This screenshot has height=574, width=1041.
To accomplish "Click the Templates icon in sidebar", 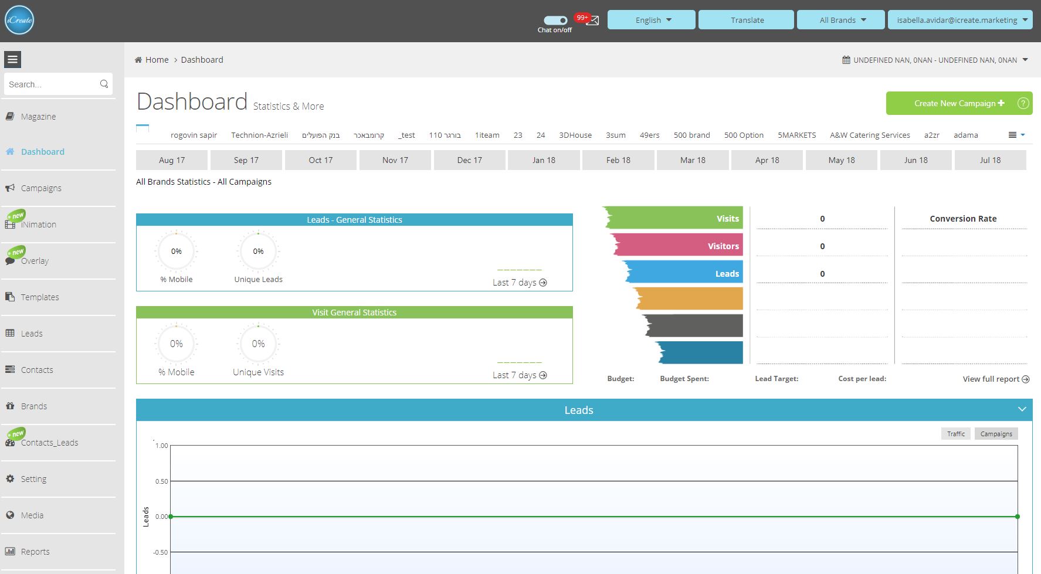I will click(10, 297).
